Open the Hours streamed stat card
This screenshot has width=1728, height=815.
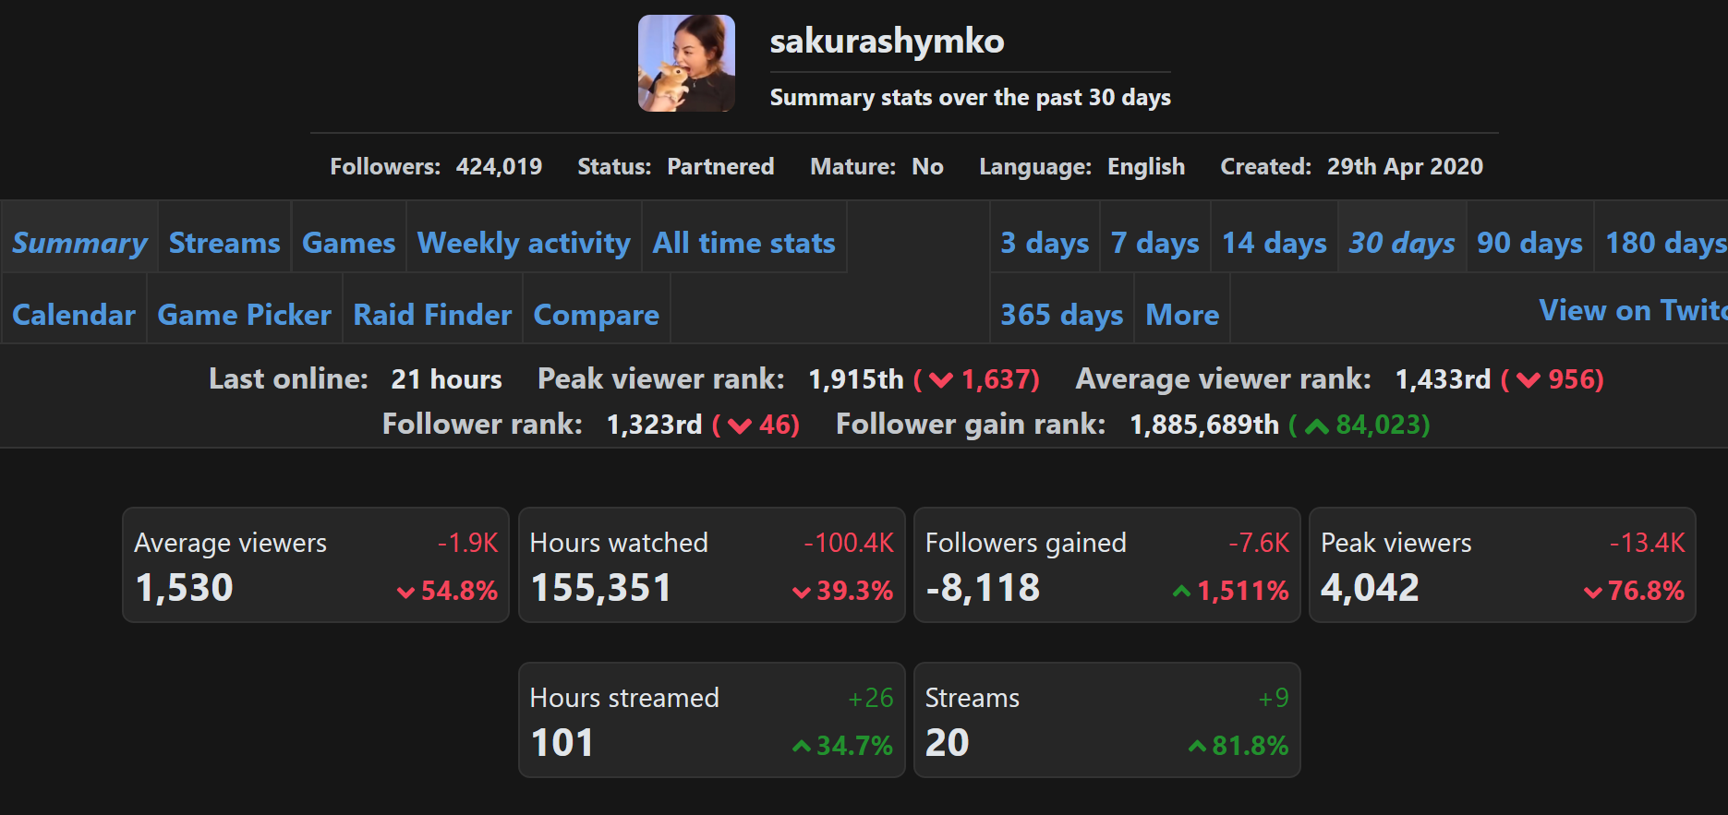point(712,720)
